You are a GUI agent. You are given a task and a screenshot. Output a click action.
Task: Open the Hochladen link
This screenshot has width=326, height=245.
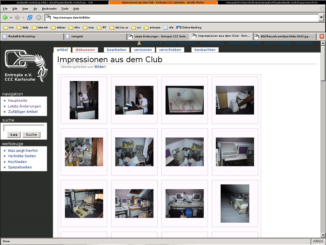[17, 162]
